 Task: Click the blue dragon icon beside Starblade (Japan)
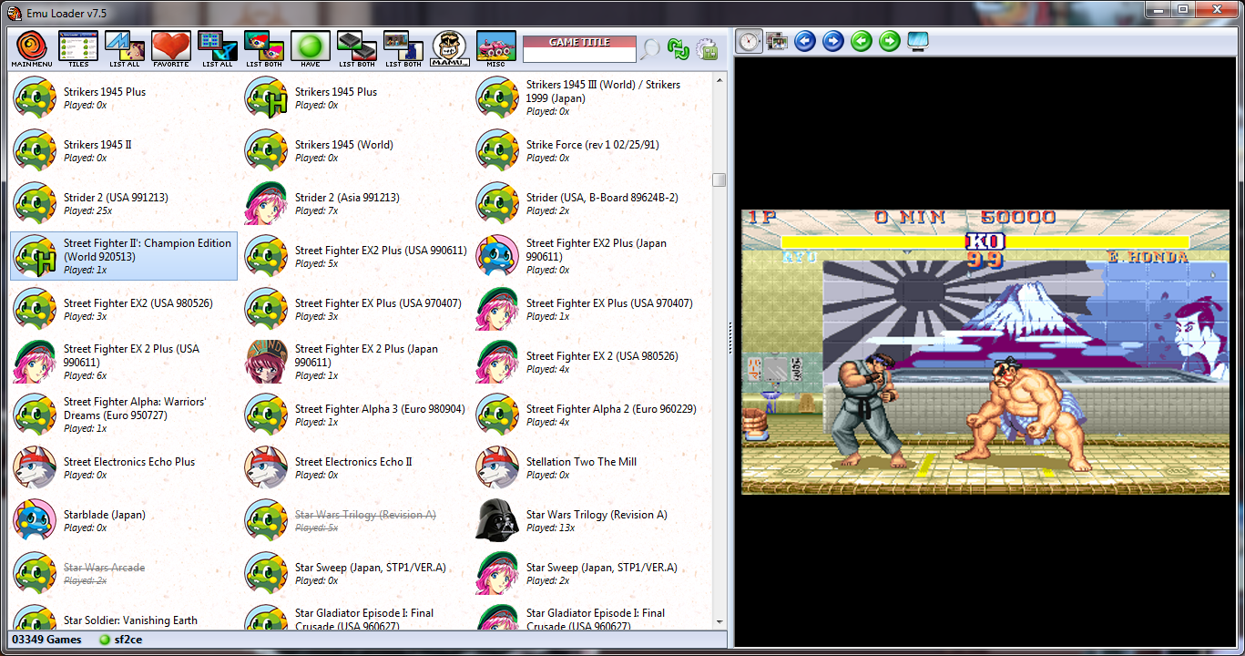pos(35,521)
